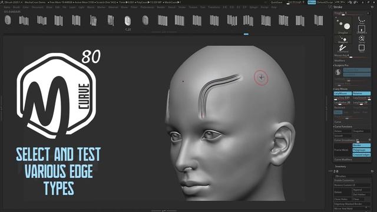The height and width of the screenshot is (212, 377).
Task: Toggle the Adaptive Size Sculptris button
Action: tap(357, 70)
